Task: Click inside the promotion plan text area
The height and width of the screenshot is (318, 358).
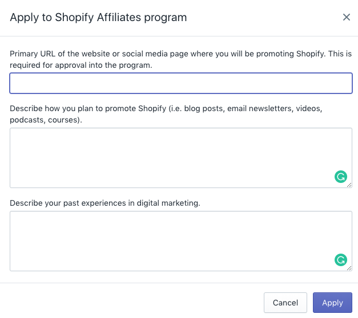Action: [171, 157]
